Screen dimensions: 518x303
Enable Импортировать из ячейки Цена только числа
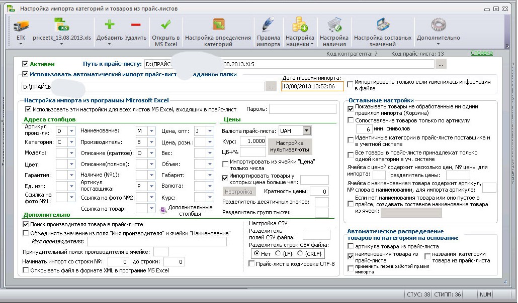click(225, 164)
